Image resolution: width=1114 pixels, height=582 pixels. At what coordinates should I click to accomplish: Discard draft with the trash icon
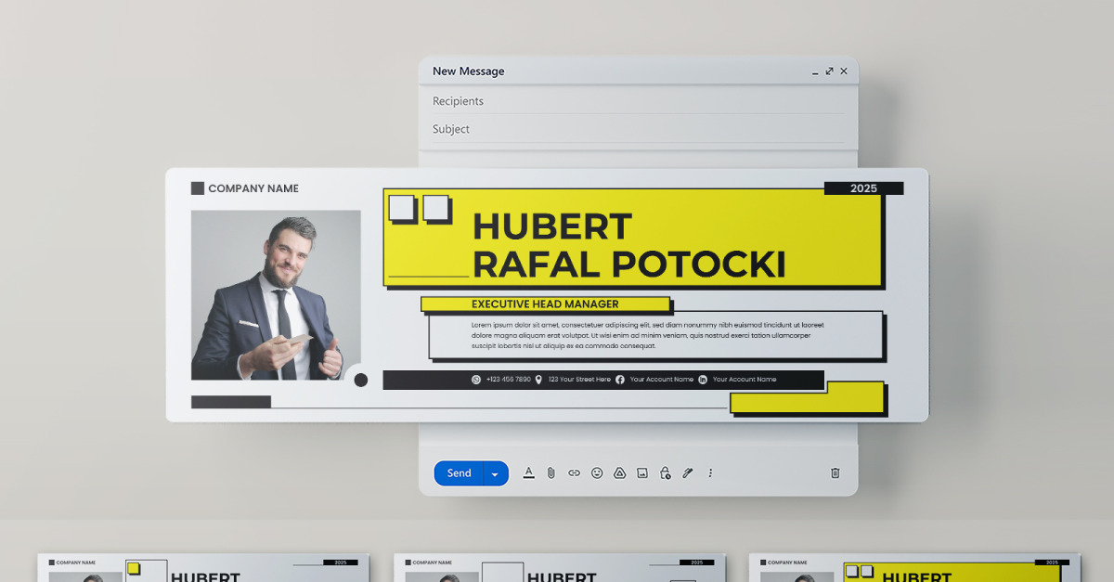pyautogui.click(x=835, y=472)
